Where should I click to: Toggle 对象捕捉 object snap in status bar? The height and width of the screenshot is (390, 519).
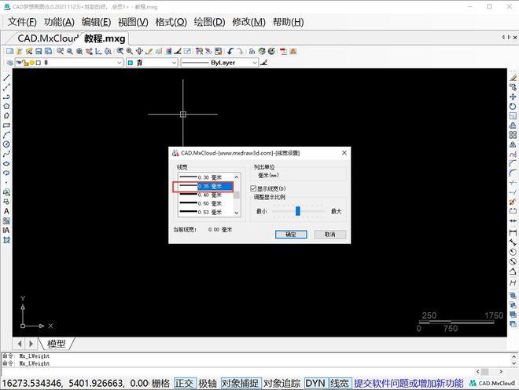tap(241, 384)
